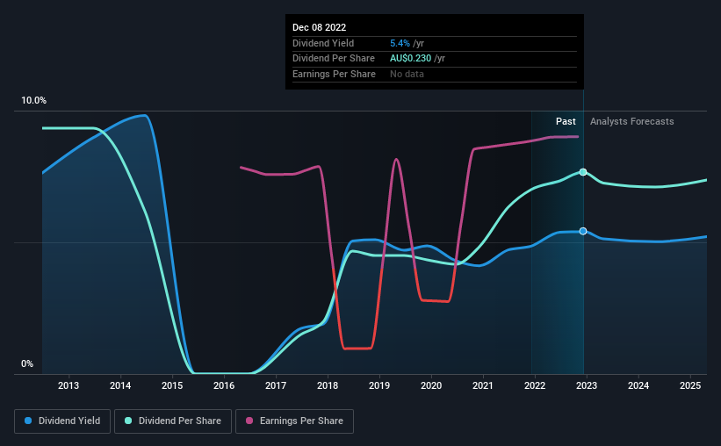Click the 2020 x-axis label

(431, 385)
